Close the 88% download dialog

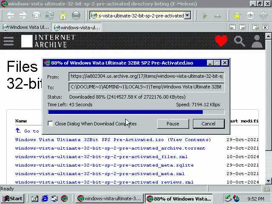pyautogui.click(x=225, y=63)
